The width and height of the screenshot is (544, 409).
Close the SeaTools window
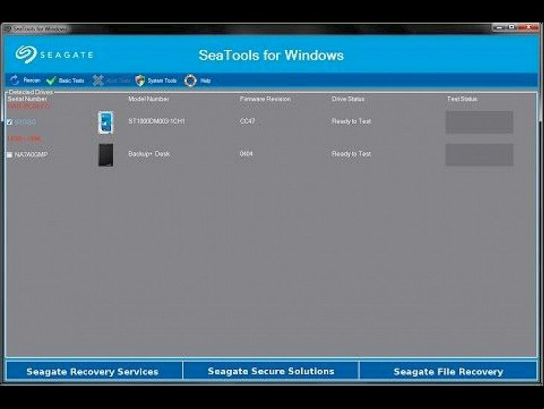coord(528,27)
